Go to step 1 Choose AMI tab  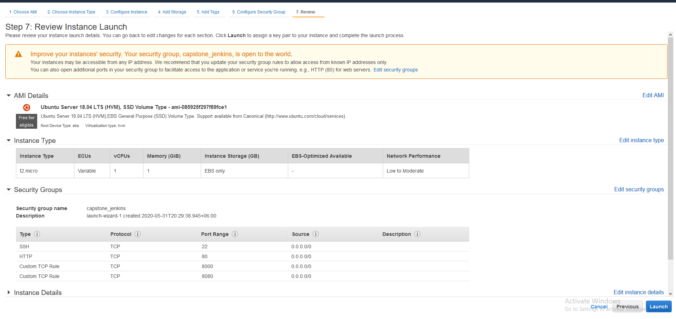click(23, 12)
